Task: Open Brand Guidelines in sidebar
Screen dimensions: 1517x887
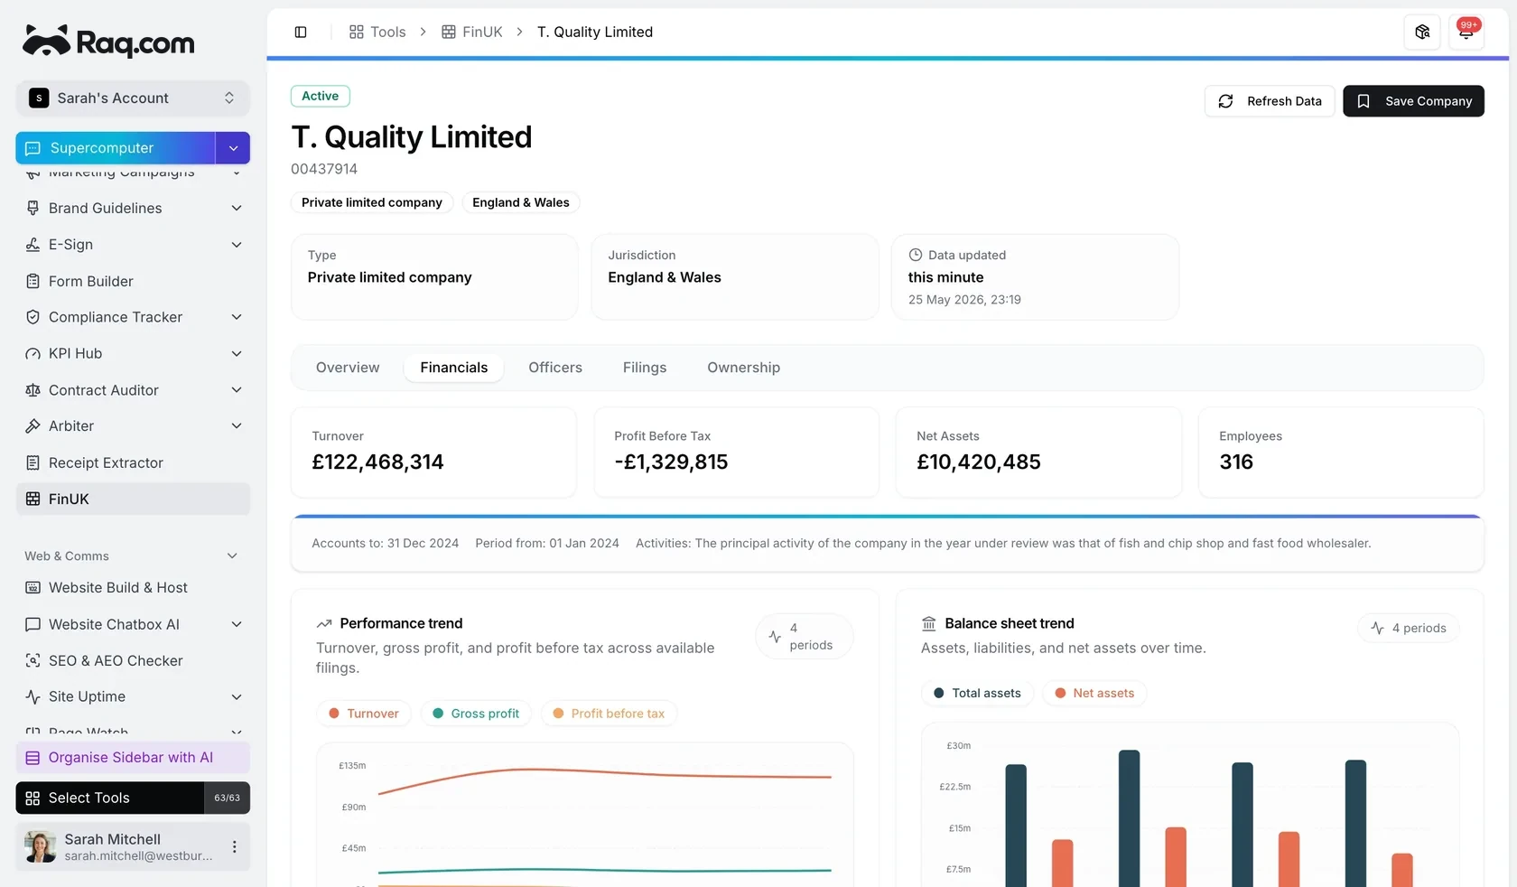Action: [x=133, y=208]
